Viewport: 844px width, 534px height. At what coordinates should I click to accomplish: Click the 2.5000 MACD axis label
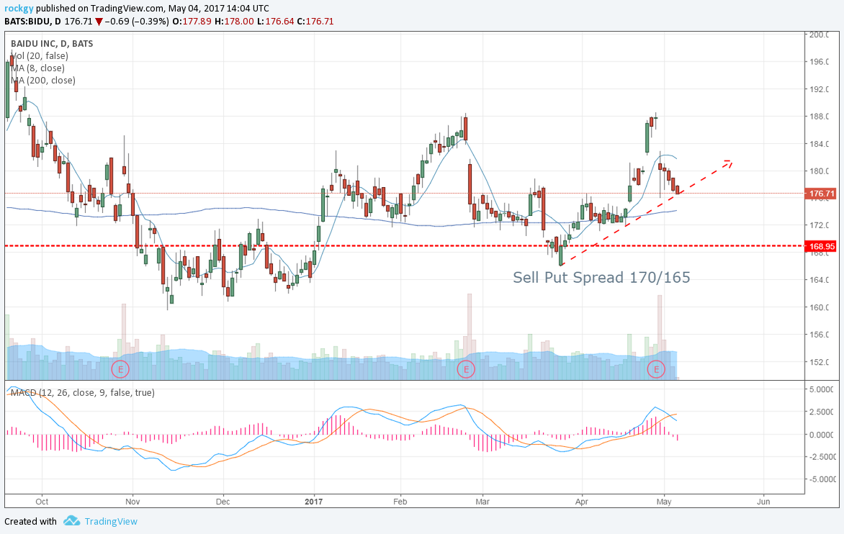(822, 412)
